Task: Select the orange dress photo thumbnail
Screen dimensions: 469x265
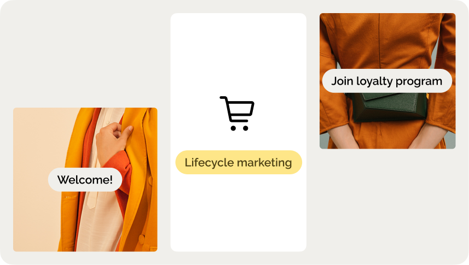Action: (x=387, y=81)
